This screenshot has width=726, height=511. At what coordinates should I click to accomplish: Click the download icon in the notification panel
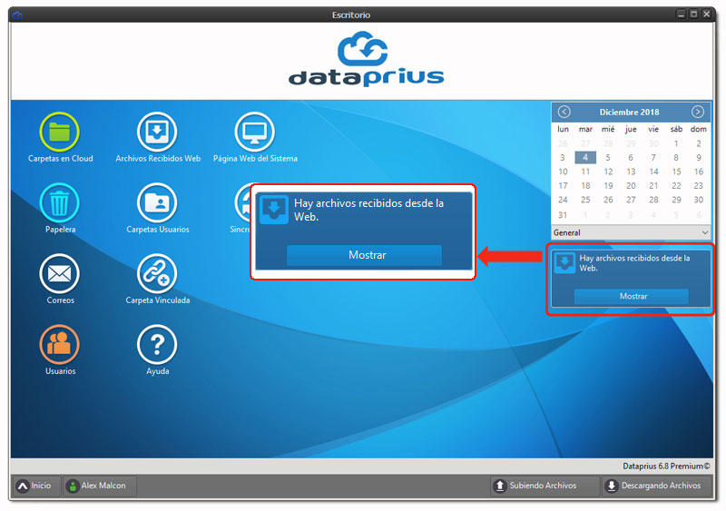click(564, 263)
